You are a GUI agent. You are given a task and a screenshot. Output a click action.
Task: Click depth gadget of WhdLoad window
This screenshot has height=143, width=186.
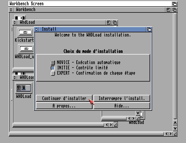pos(115,23)
